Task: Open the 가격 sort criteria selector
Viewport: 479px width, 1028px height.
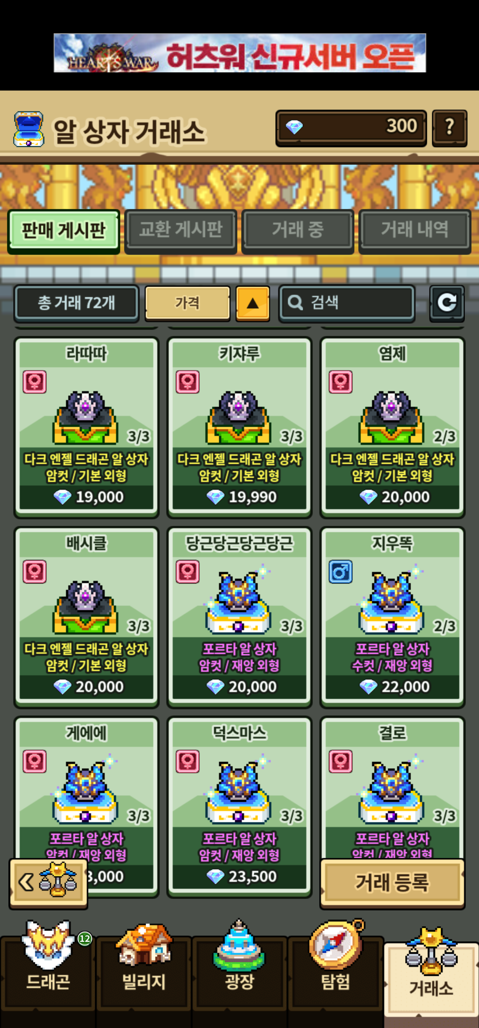Action: pyautogui.click(x=188, y=303)
